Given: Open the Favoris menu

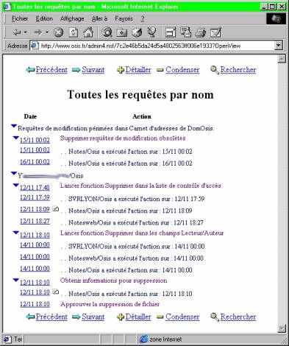Looking at the screenshot, I should [x=124, y=18].
